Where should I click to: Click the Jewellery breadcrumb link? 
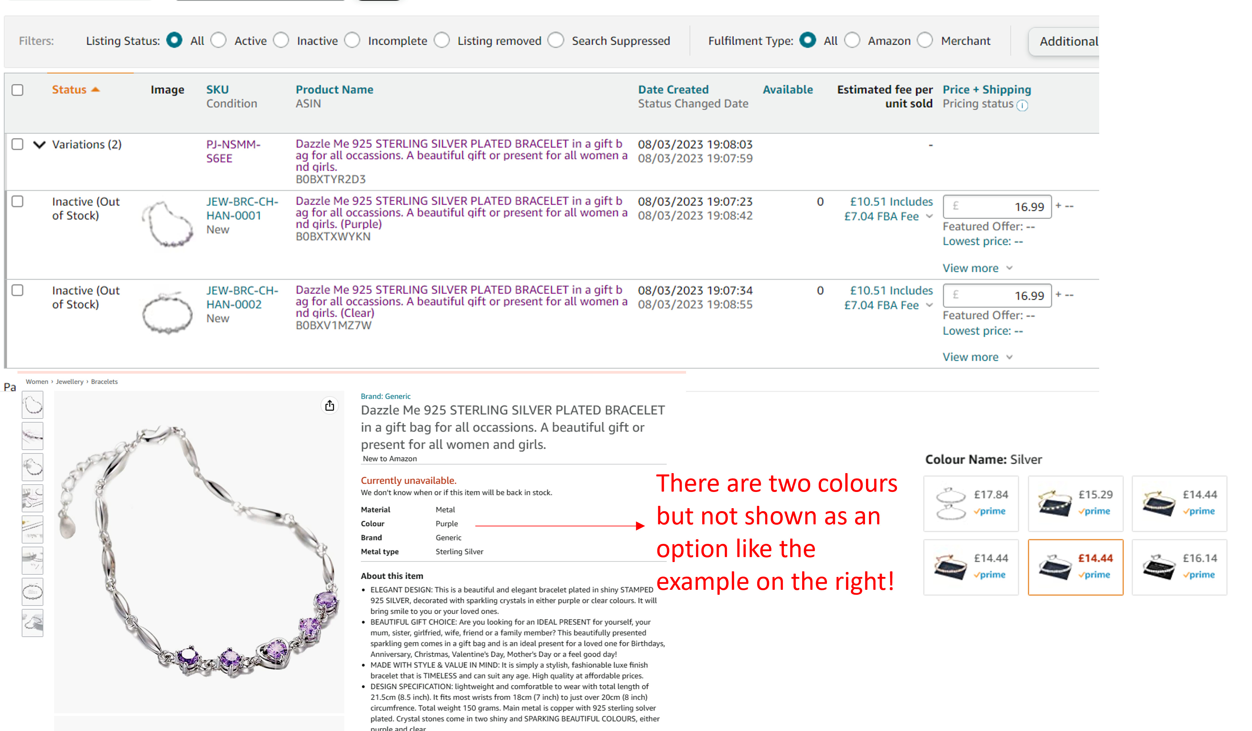pyautogui.click(x=69, y=382)
